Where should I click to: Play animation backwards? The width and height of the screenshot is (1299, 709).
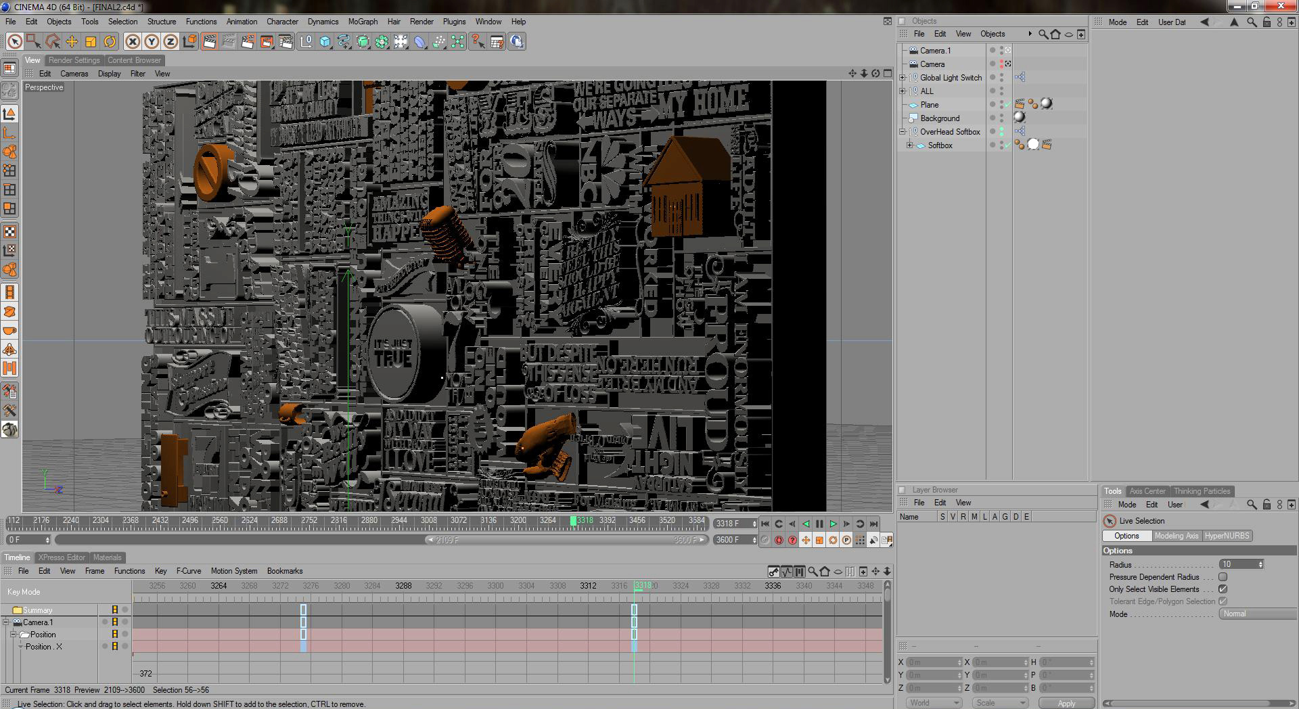pyautogui.click(x=806, y=524)
